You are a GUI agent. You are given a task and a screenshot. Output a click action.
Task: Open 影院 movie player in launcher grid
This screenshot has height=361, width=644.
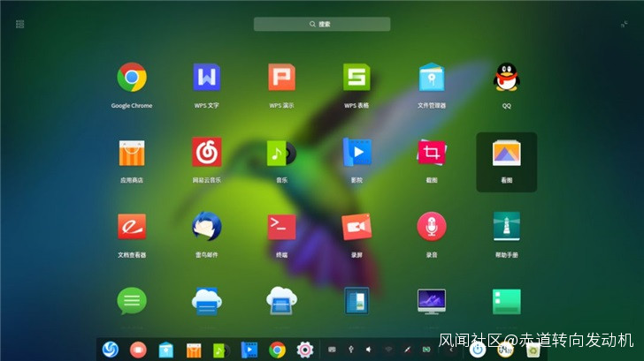pos(356,152)
